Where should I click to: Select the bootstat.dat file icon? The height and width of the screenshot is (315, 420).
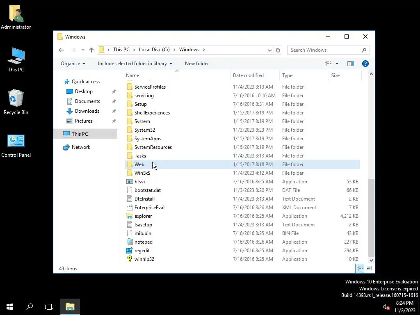pos(130,190)
